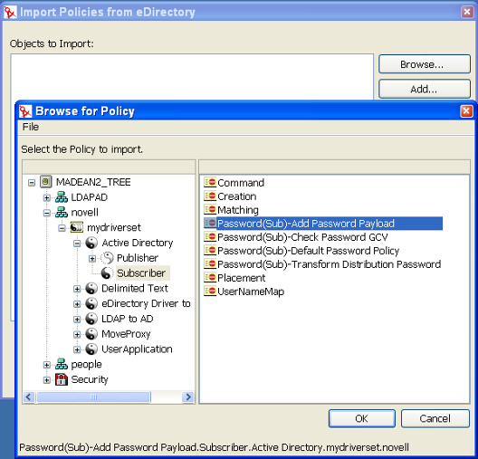Select the UserNameMap policy icon
The image size is (478, 459).
[210, 292]
